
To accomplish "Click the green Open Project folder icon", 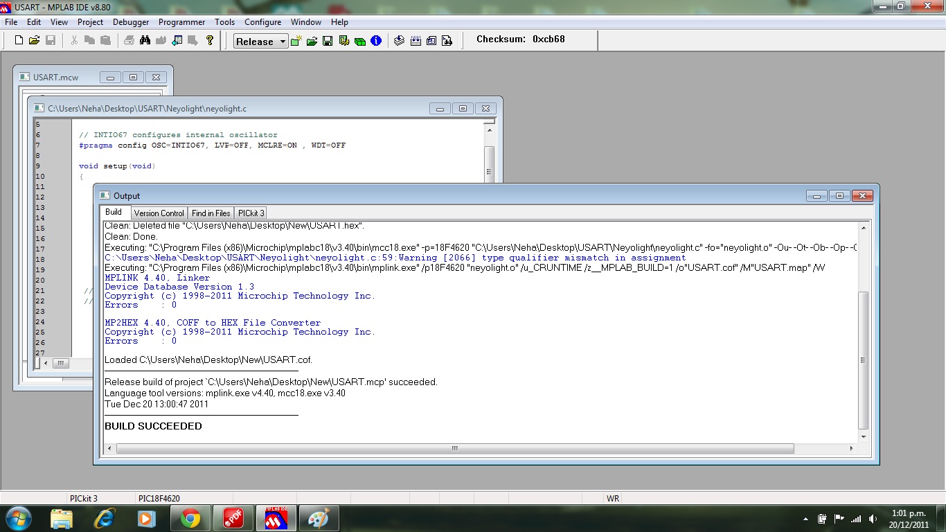I will [312, 41].
